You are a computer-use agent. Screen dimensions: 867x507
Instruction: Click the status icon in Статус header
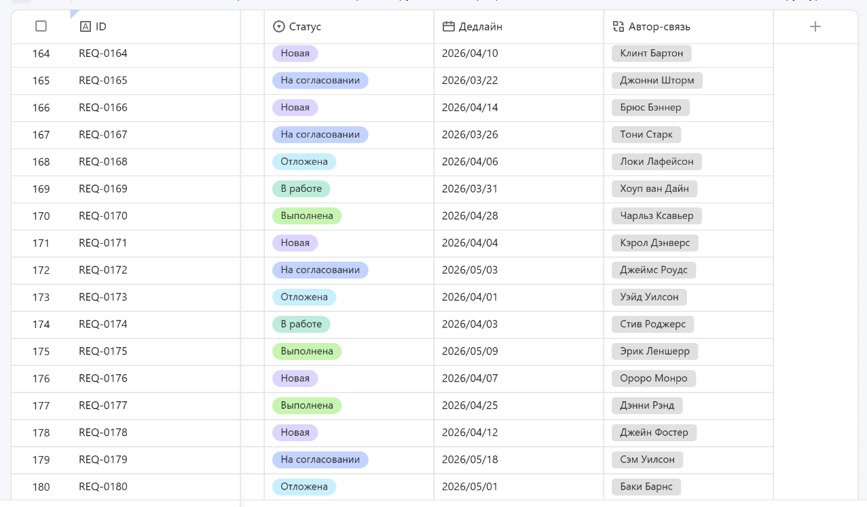pyautogui.click(x=278, y=26)
